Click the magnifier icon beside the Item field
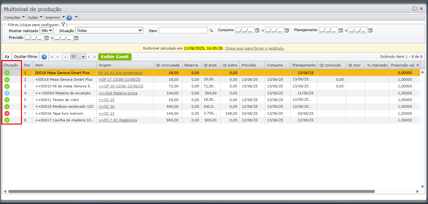Viewport: 428px width, 204px height. click(x=211, y=31)
